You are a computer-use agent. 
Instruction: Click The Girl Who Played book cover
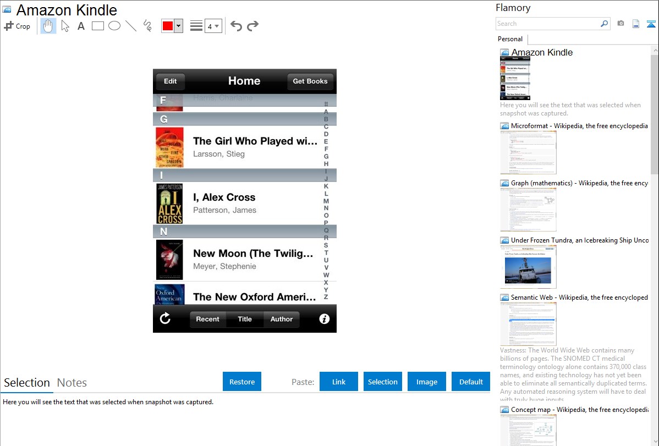[x=169, y=147]
